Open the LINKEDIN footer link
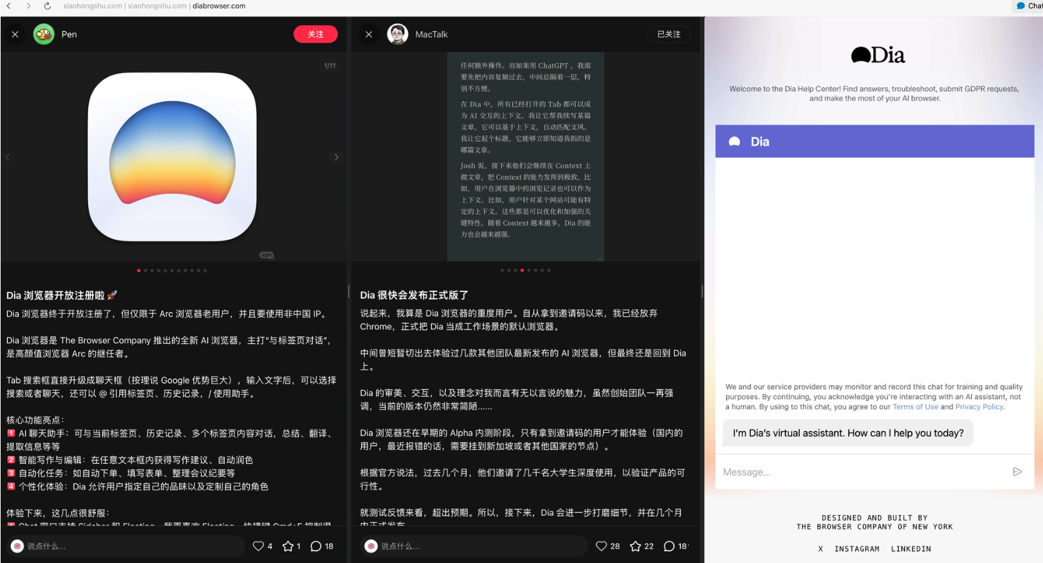Viewport: 1043px width, 563px height. tap(911, 549)
